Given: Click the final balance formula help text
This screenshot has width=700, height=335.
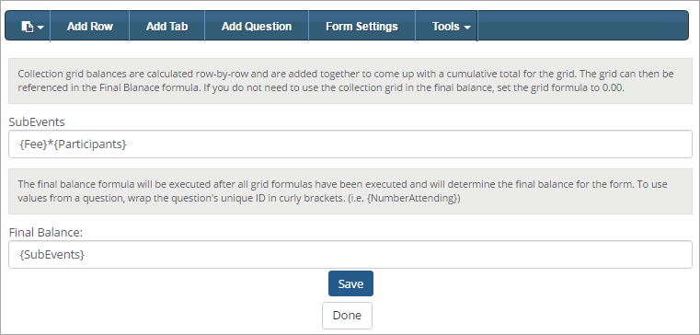Looking at the screenshot, I should (350, 191).
